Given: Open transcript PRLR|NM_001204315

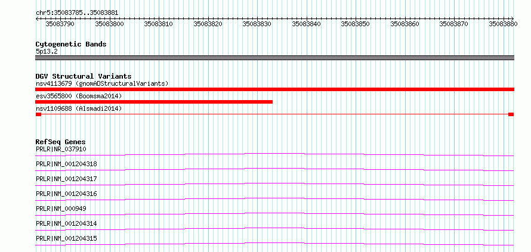Looking at the screenshot, I should pos(66,238).
